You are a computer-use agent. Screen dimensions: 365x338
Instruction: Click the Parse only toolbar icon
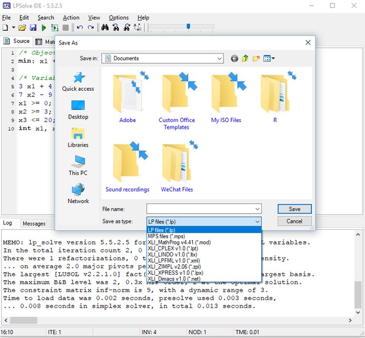(55, 28)
